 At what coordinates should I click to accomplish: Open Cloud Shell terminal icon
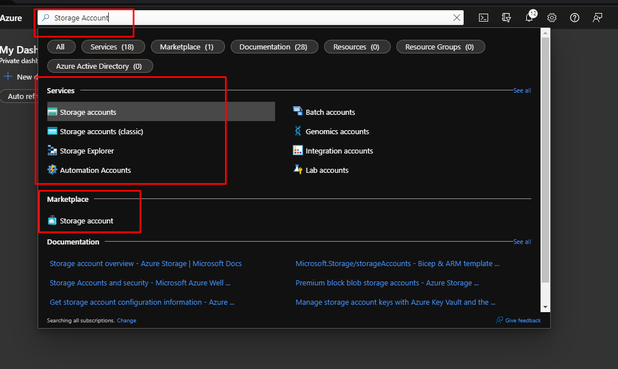point(483,18)
